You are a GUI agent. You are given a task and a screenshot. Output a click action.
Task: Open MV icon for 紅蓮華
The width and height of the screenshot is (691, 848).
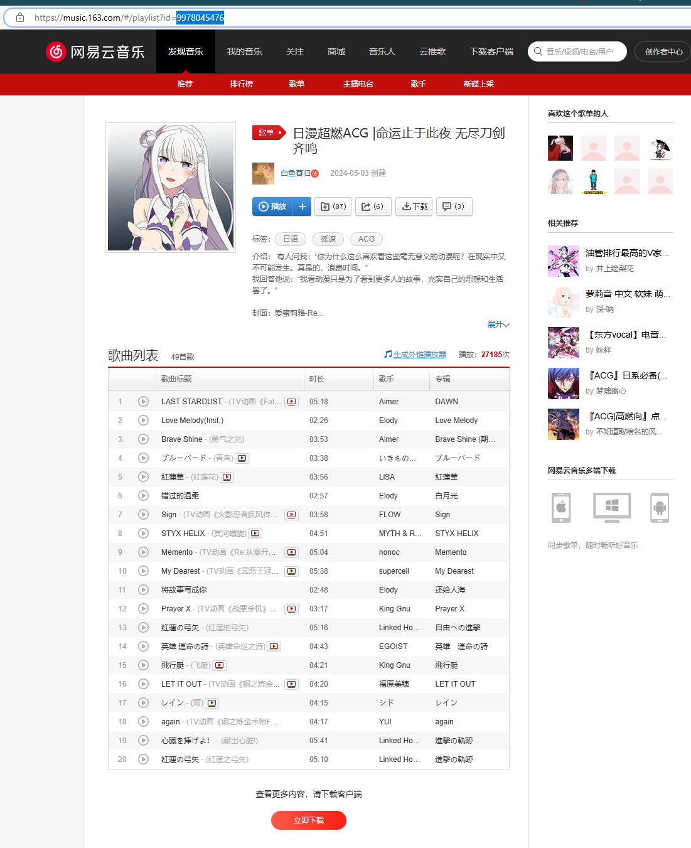(227, 477)
